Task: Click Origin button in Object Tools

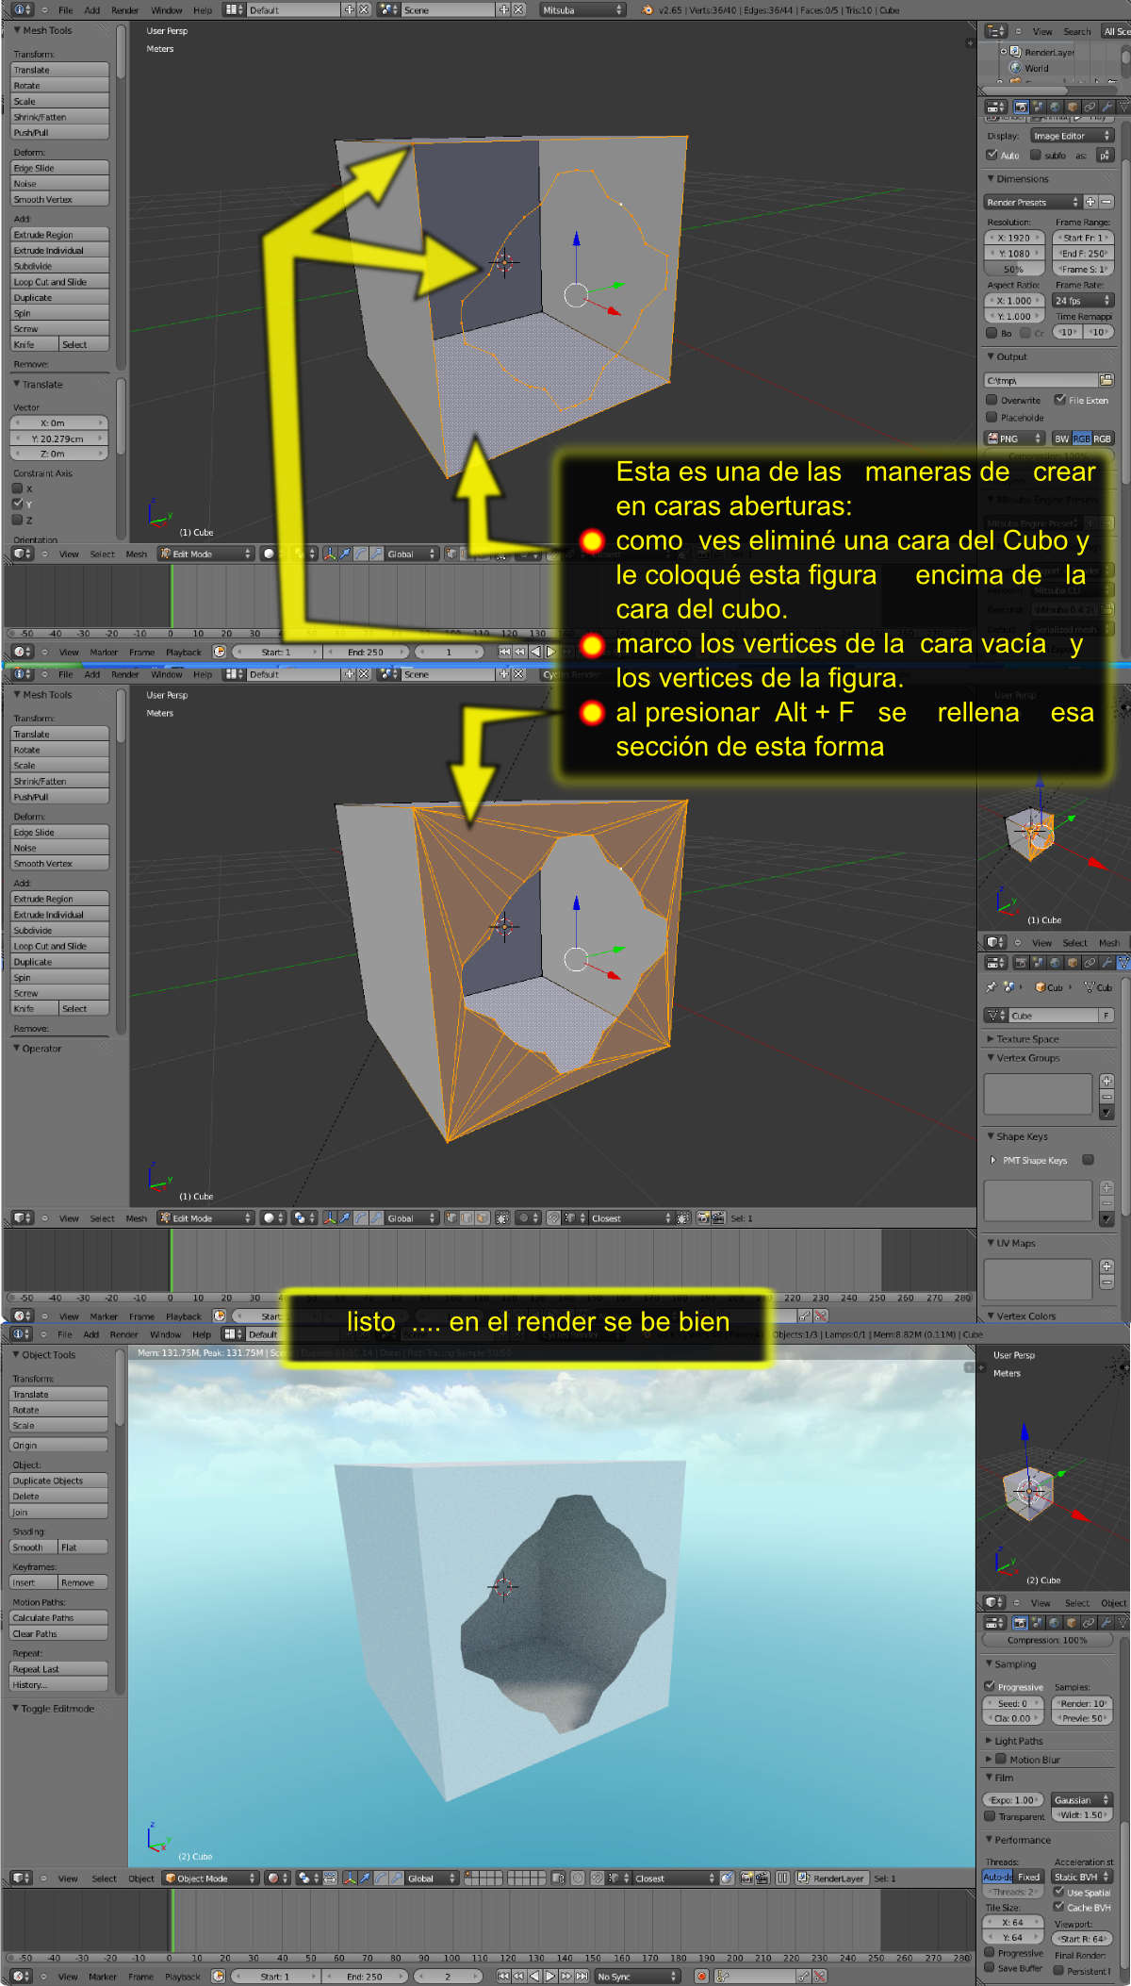Action: (x=58, y=1445)
